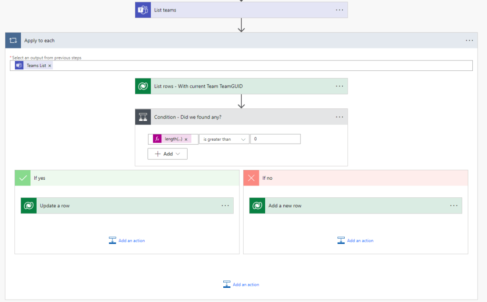Remove the Teams List token
Screen dimensions: 487x302
pyautogui.click(x=50, y=66)
